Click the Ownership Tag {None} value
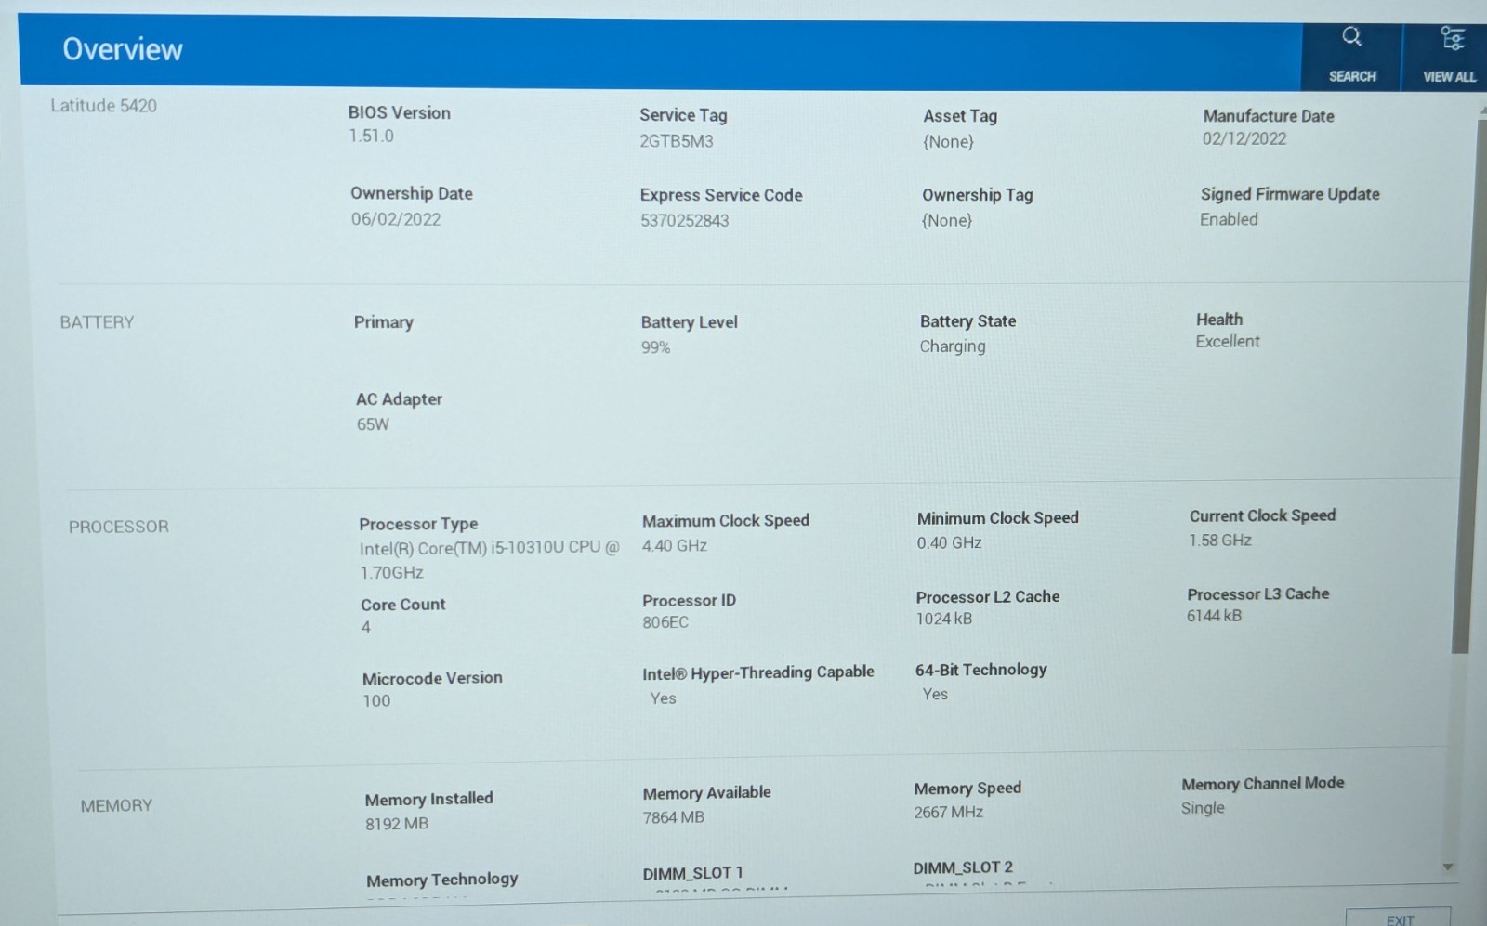The image size is (1487, 926). (946, 220)
